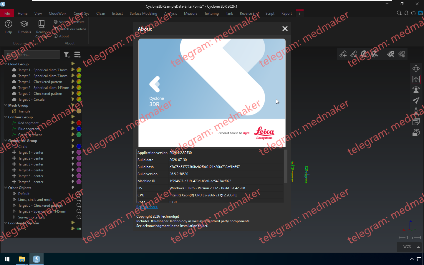Click color swatch of Green segment
The width and height of the screenshot is (424, 265).
pyautogui.click(x=79, y=135)
